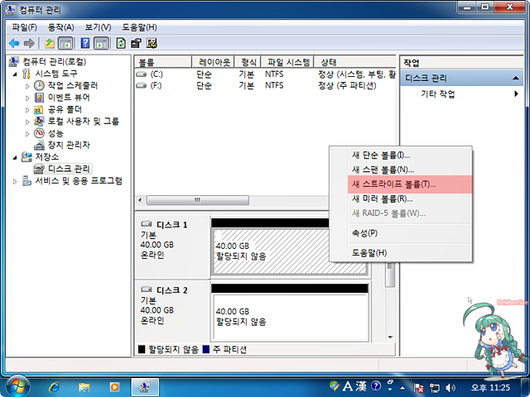
Task: Open Windows Media Player from the taskbar
Action: coord(113,386)
